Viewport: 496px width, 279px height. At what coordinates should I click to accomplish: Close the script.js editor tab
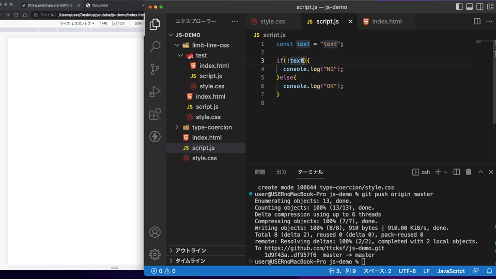(350, 22)
